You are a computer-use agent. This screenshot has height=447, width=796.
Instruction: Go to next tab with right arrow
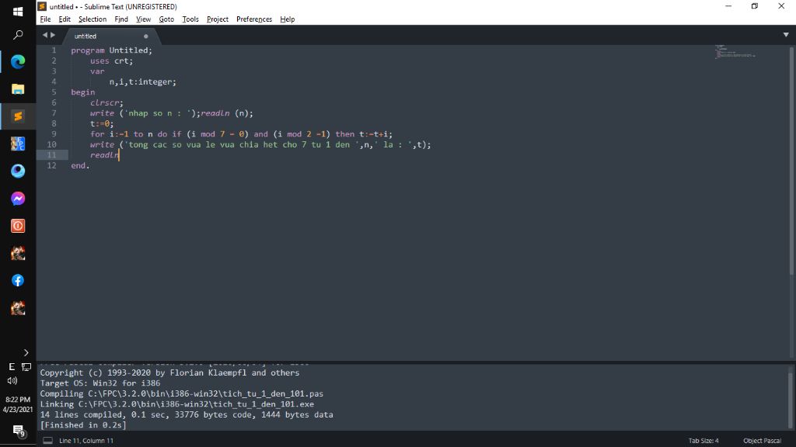tap(53, 35)
